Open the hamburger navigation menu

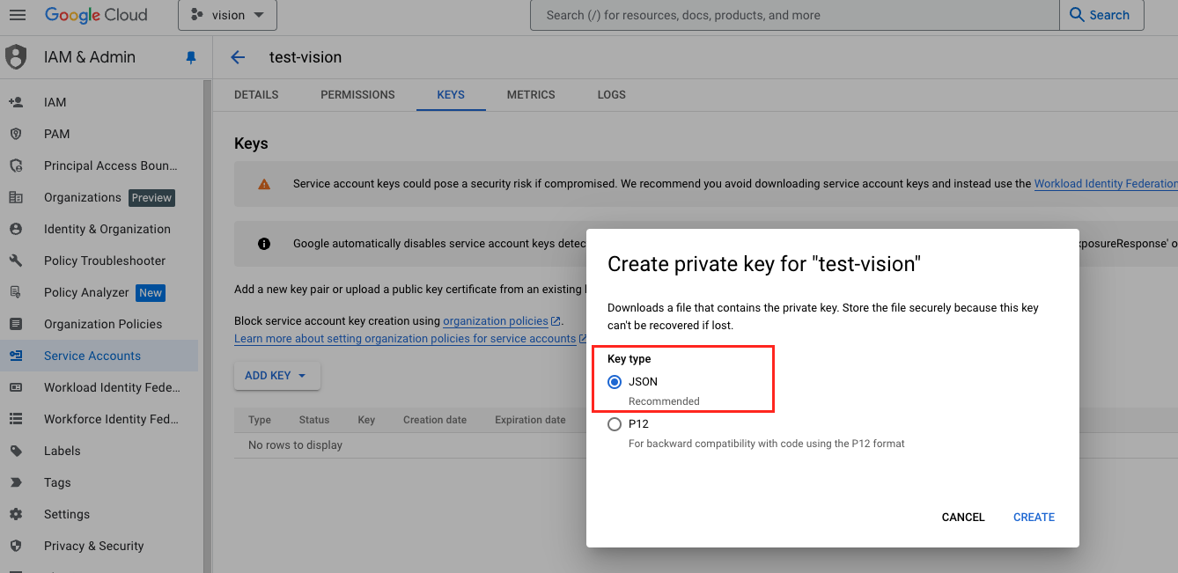tap(18, 15)
